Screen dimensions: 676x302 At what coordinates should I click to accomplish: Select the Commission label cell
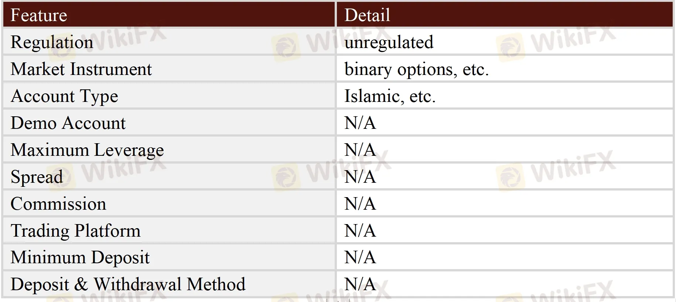click(x=58, y=204)
